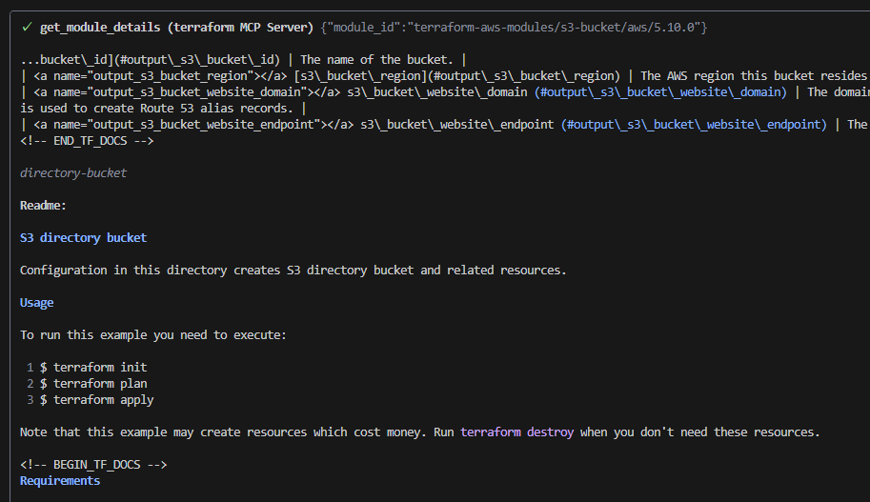Click the 'The name of the bucket.' text
870x502 pixels.
pos(376,60)
